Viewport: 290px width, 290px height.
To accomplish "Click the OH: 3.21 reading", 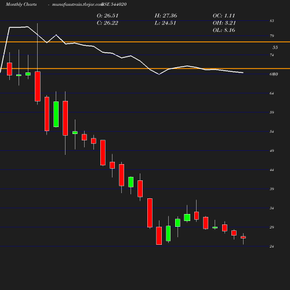I will [x=224, y=23].
